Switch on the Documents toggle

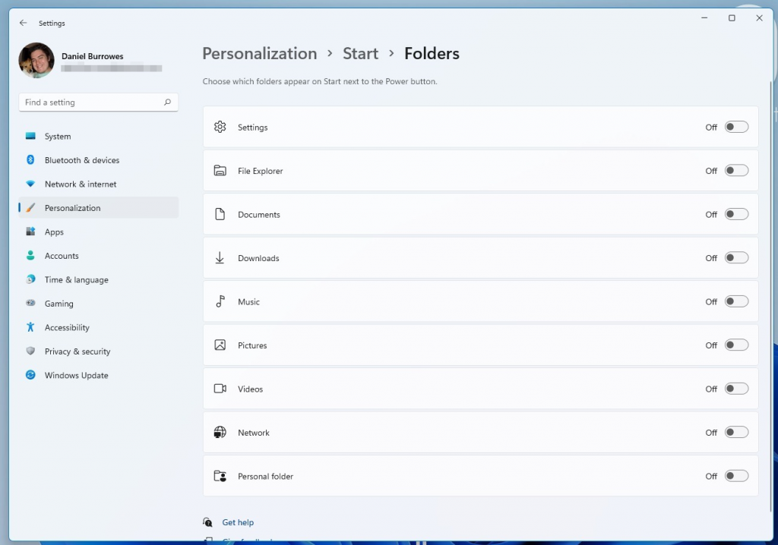point(736,214)
